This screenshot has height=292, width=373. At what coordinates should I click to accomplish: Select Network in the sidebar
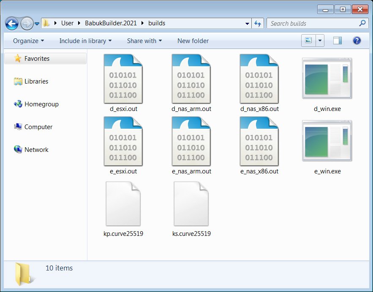(36, 149)
